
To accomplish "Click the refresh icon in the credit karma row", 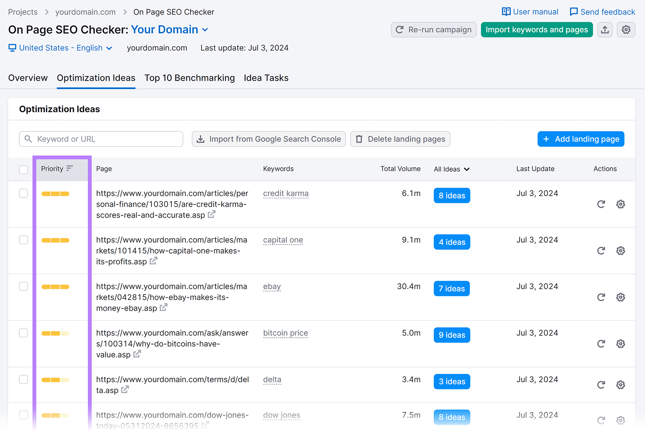I will (x=601, y=204).
